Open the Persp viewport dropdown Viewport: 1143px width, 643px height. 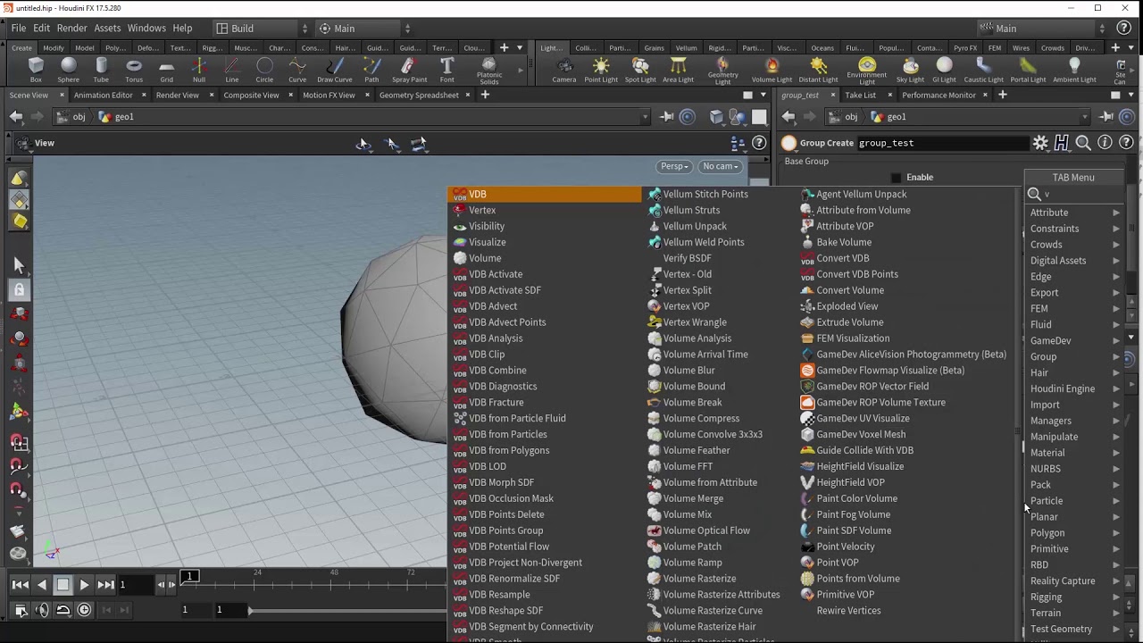coord(674,166)
